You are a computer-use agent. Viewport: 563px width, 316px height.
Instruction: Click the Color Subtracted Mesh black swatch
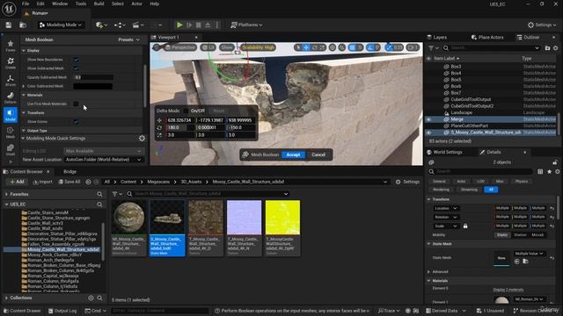(x=93, y=86)
